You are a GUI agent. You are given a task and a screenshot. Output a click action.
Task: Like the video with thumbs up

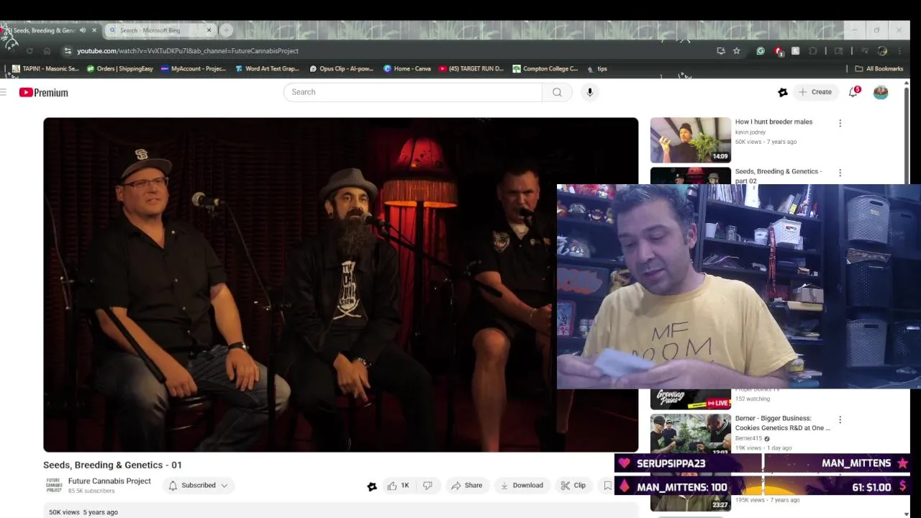click(x=398, y=486)
